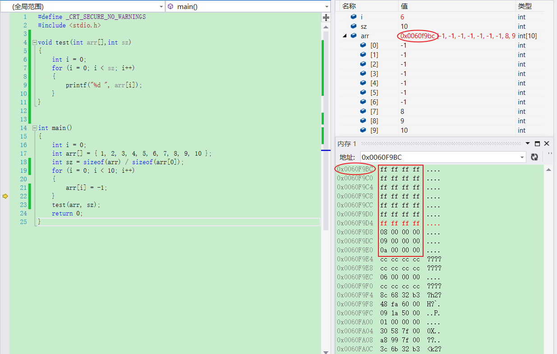
Task: Click the arr[i] = -1; statement
Action: click(x=87, y=188)
